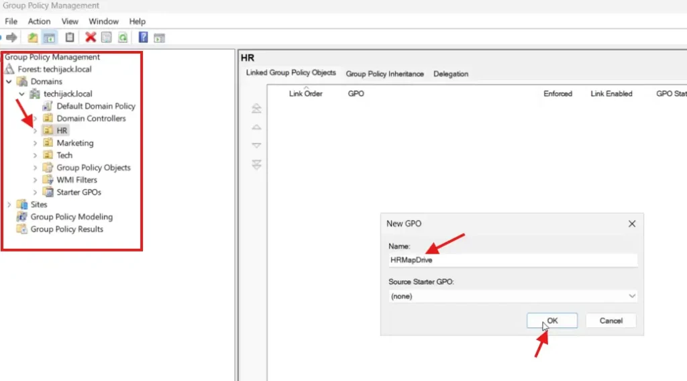The image size is (687, 381).
Task: Toggle the show/hide console tree icon
Action: pyautogui.click(x=49, y=38)
